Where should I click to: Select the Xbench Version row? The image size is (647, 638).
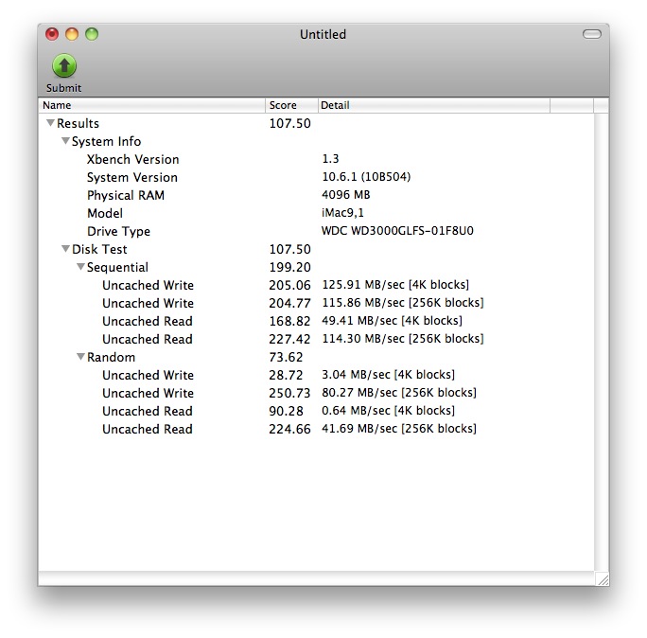click(x=317, y=159)
